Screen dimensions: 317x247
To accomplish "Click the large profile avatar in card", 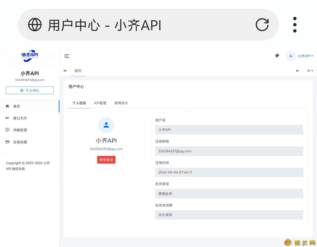I will pyautogui.click(x=106, y=125).
